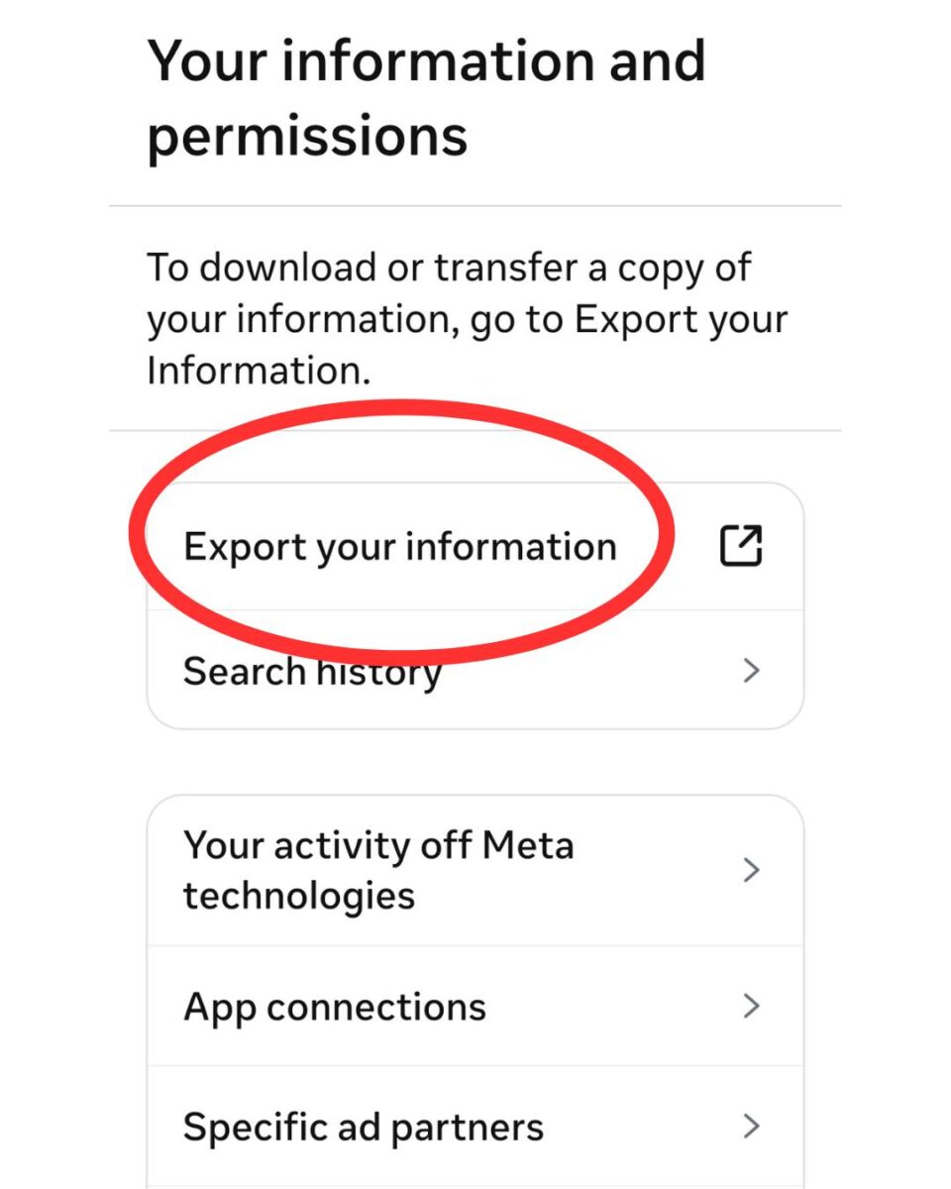Click the right-facing chevron in the Search history row
The height and width of the screenshot is (1189, 951).
[751, 671]
